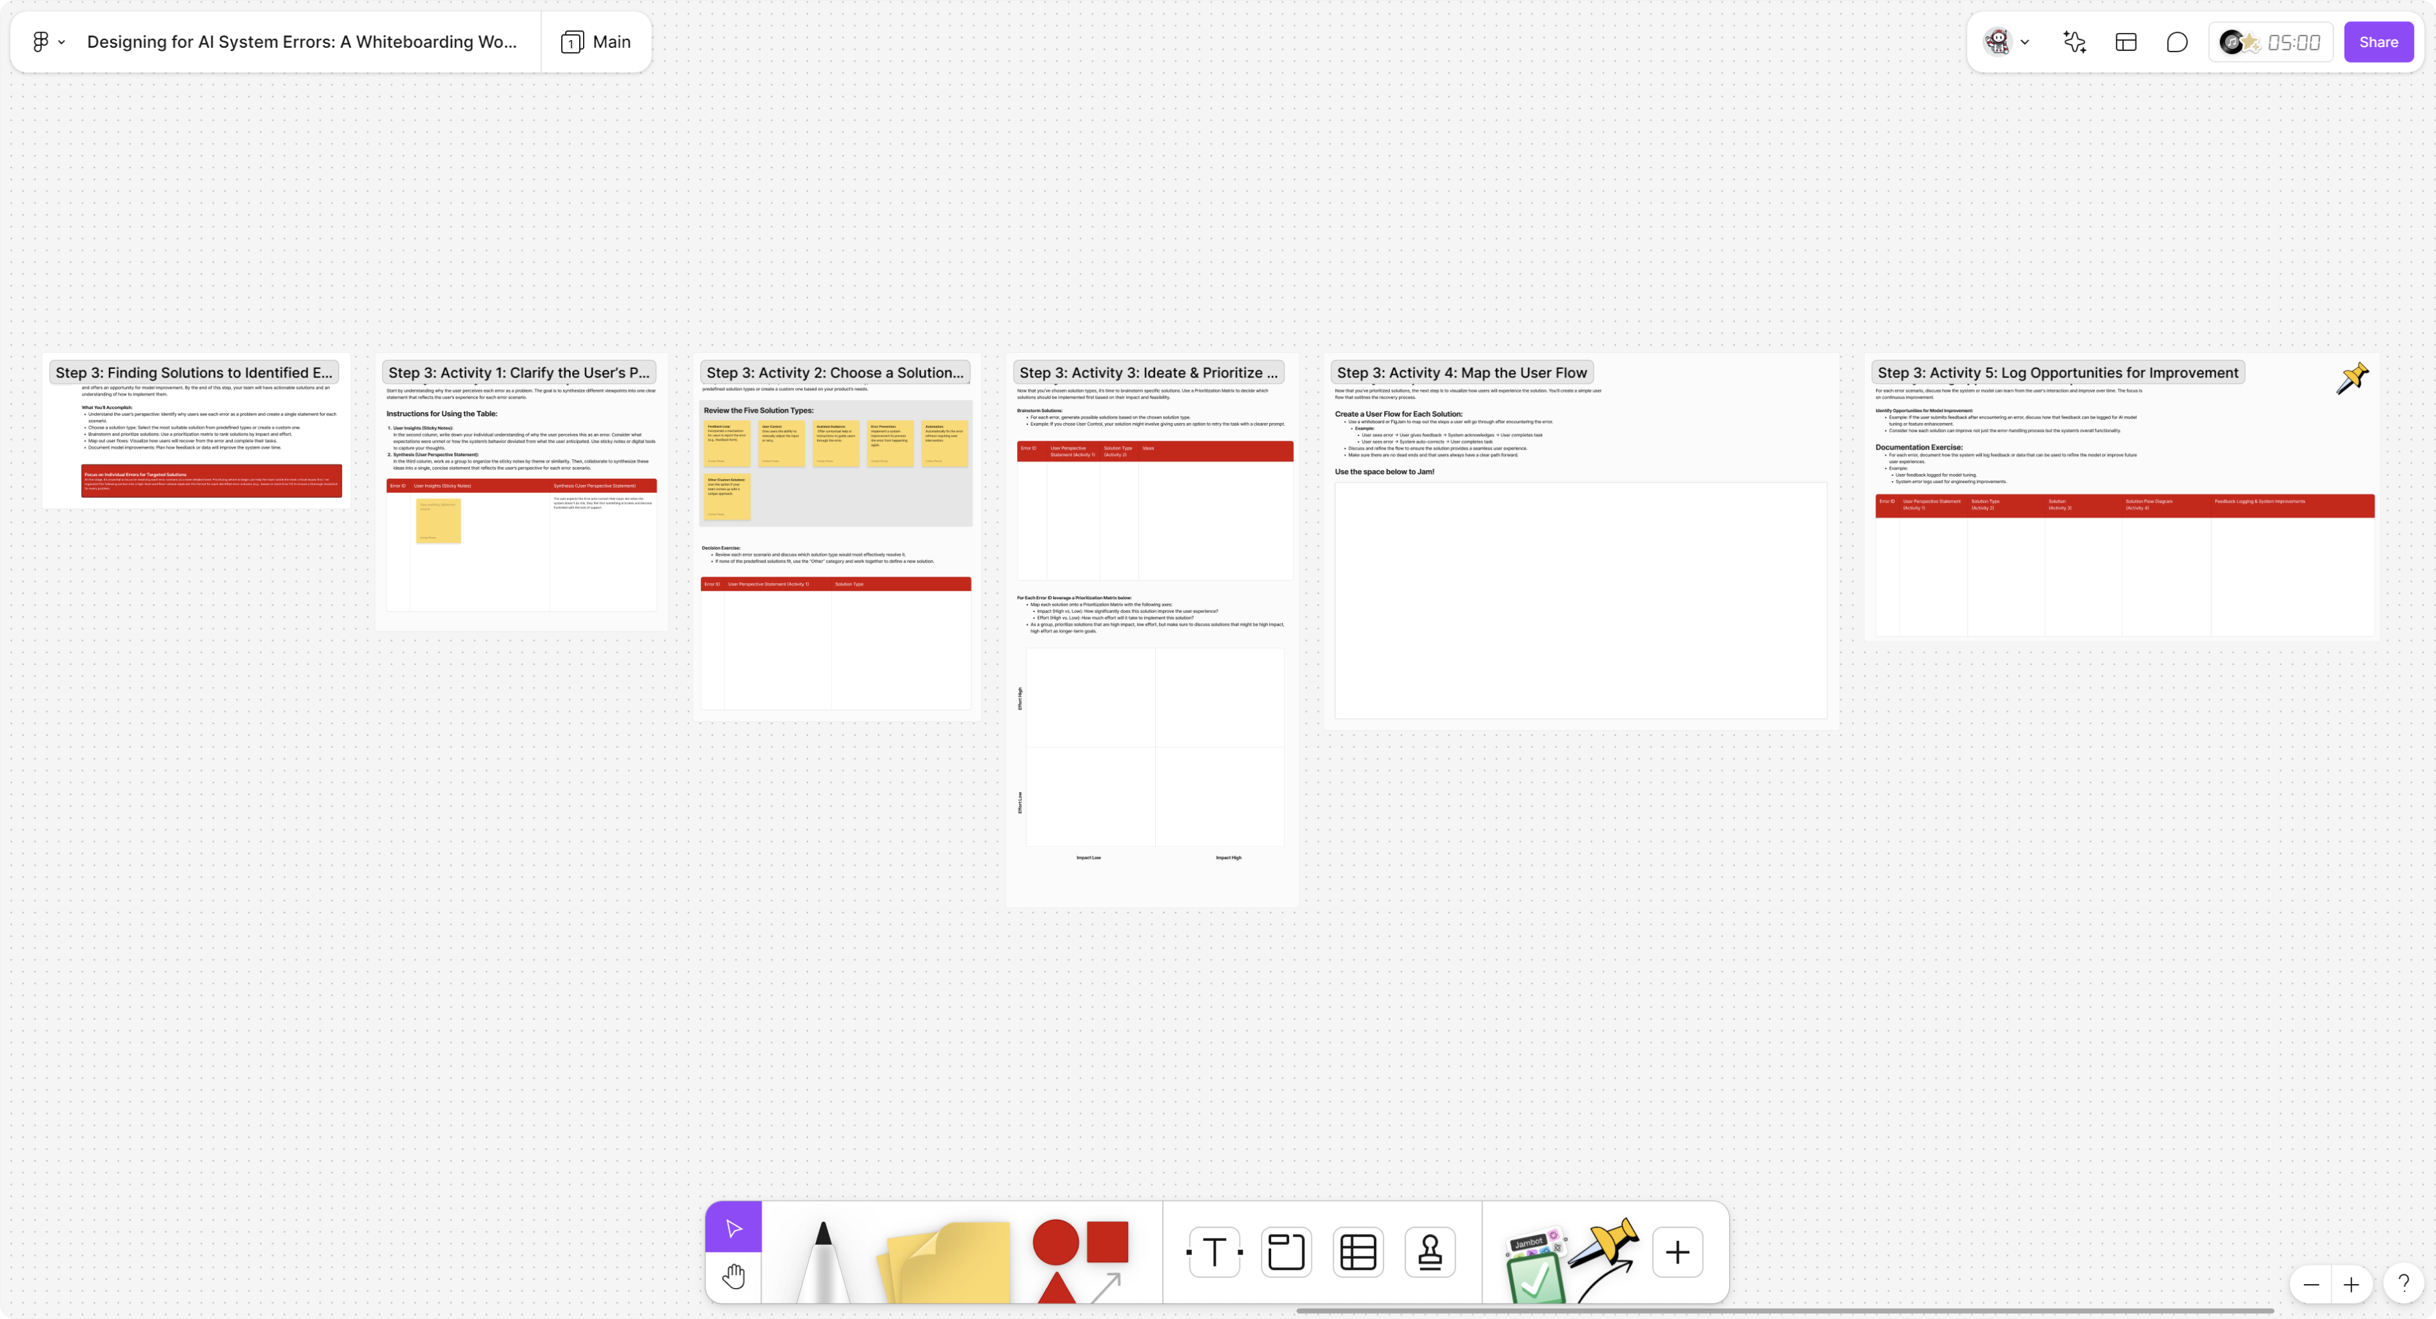The height and width of the screenshot is (1319, 2436).
Task: Click the yellow sticky note in the Activity 1 table
Action: tap(438, 520)
